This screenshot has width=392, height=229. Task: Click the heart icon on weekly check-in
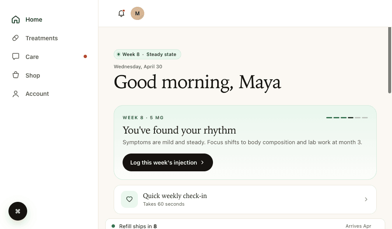[129, 199]
